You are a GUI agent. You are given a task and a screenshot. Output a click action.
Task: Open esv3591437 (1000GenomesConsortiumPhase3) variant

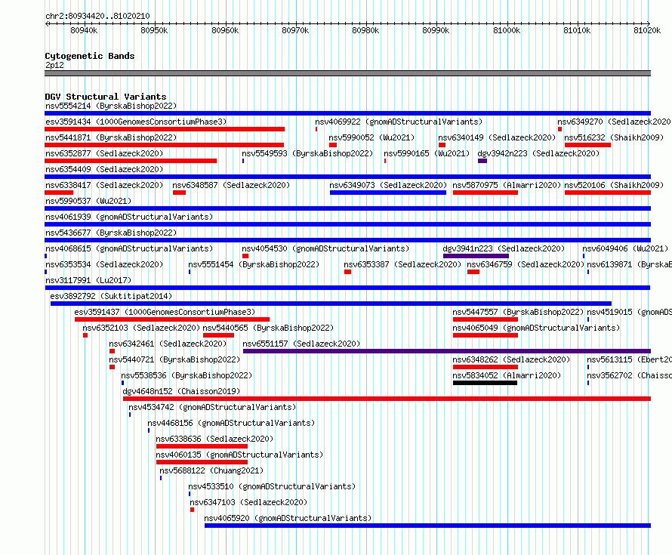pos(165,312)
